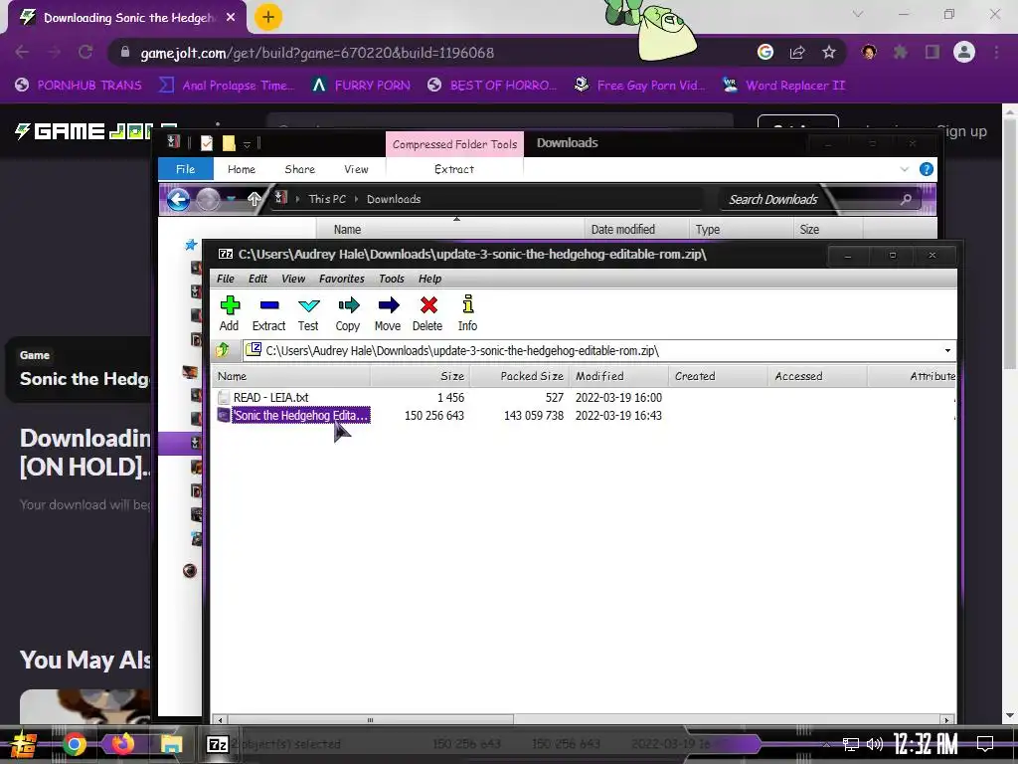1018x764 pixels.
Task: Open the notification center icon
Action: tap(985, 744)
